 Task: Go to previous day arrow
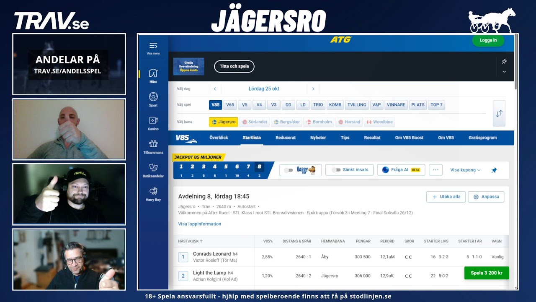click(215, 89)
